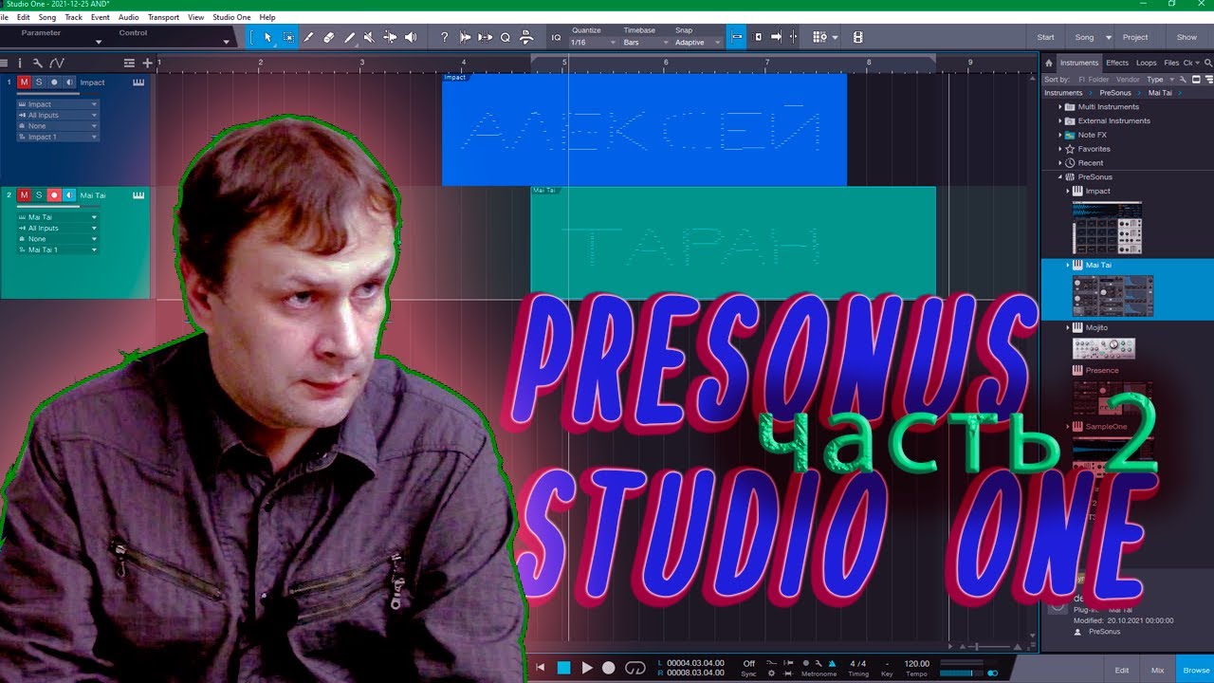Open the keyboard icon on the Impact track

(138, 83)
